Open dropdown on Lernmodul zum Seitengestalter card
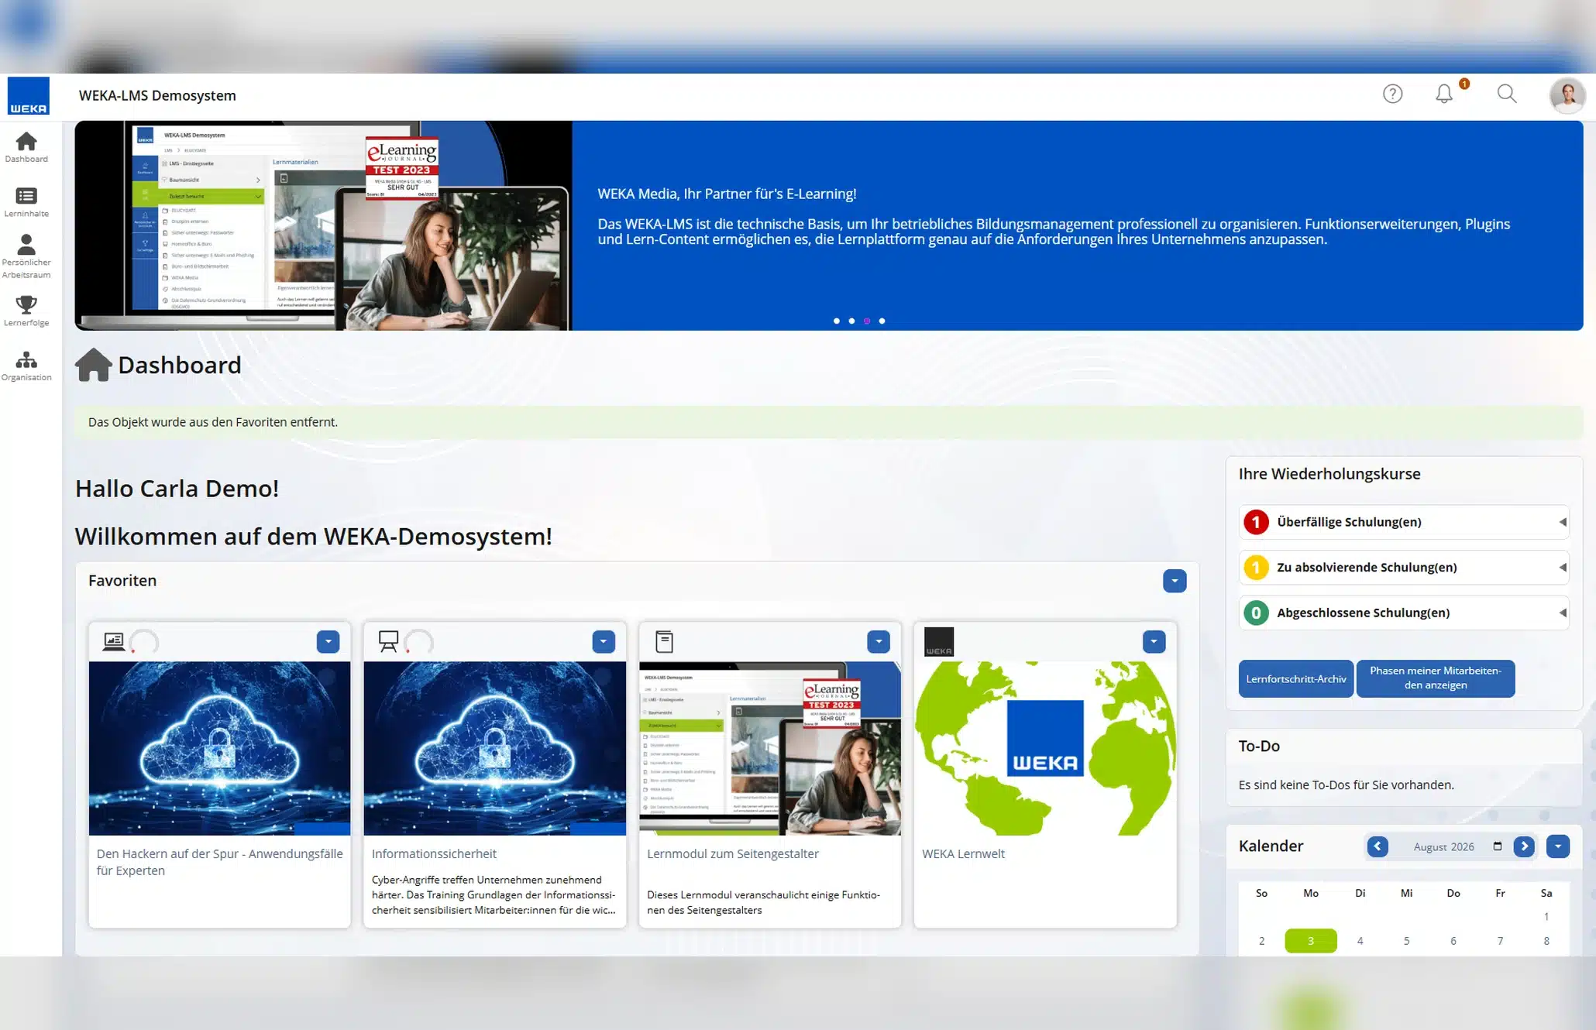Viewport: 1596px width, 1030px height. click(878, 641)
